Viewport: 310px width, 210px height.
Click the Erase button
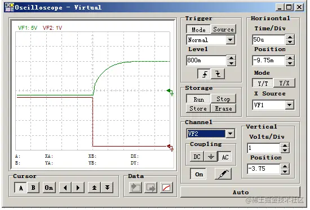click(223, 108)
